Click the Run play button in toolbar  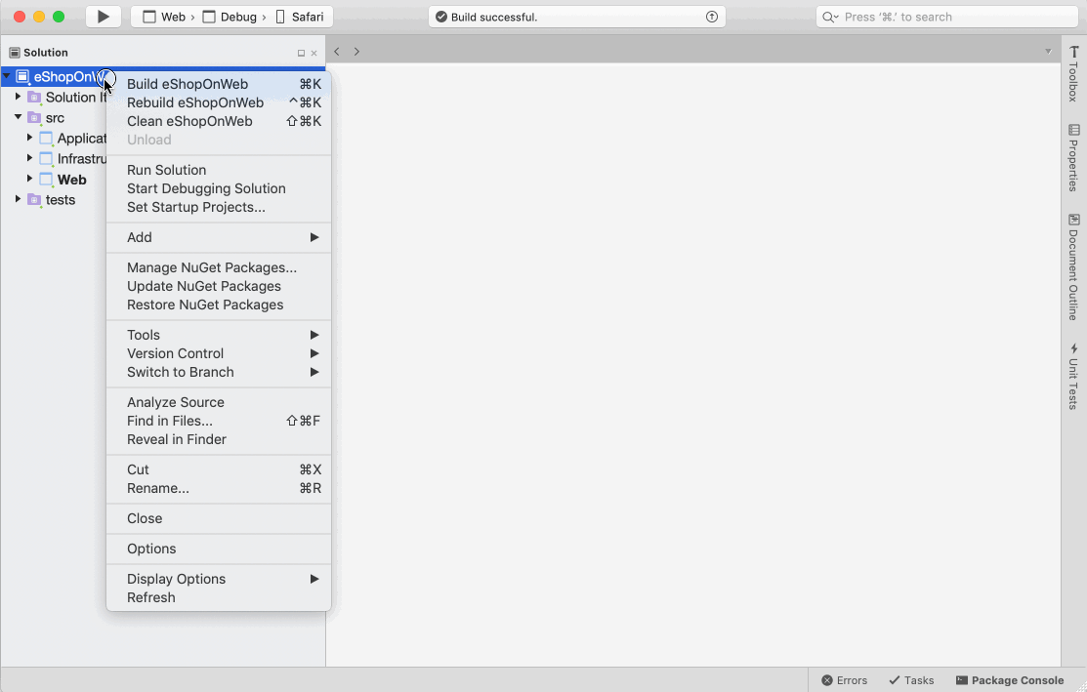[104, 17]
